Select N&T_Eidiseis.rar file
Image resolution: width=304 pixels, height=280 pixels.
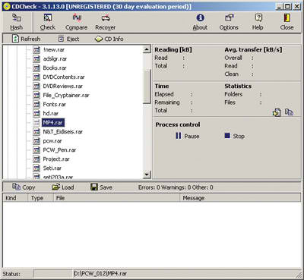click(x=63, y=132)
